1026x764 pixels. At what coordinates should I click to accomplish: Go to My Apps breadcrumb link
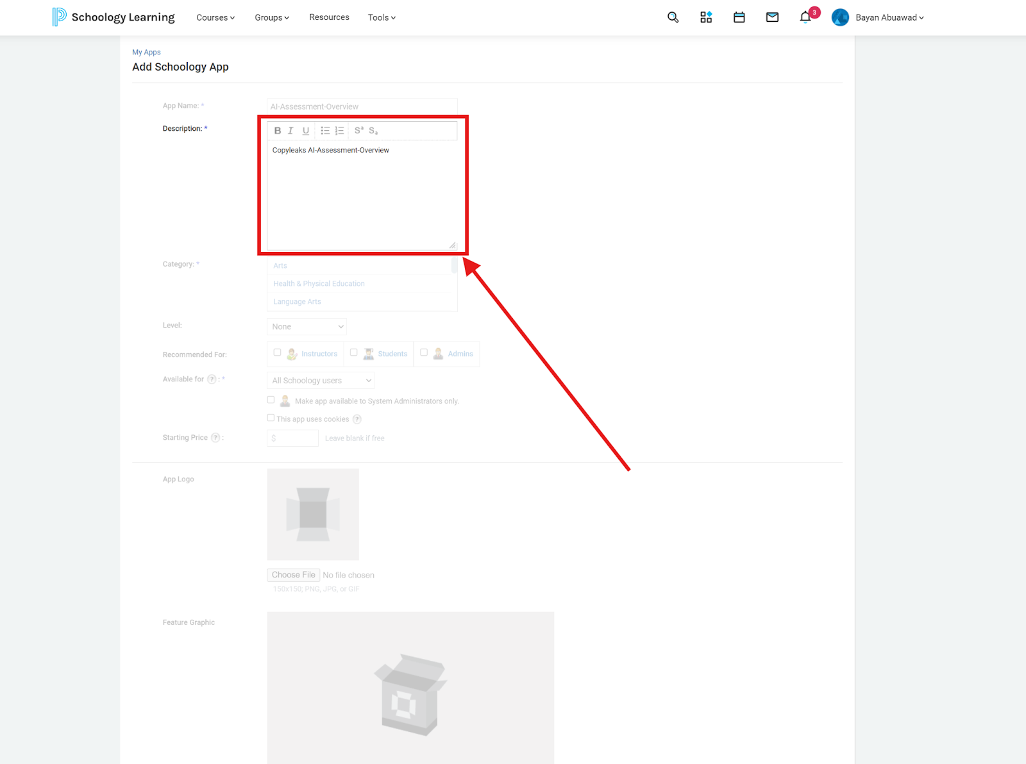tap(146, 53)
